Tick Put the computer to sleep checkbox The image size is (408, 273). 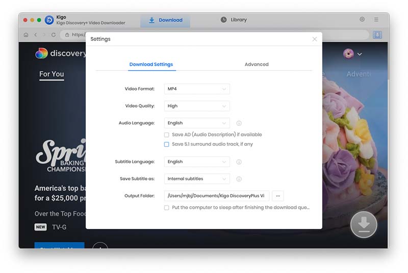coord(167,208)
